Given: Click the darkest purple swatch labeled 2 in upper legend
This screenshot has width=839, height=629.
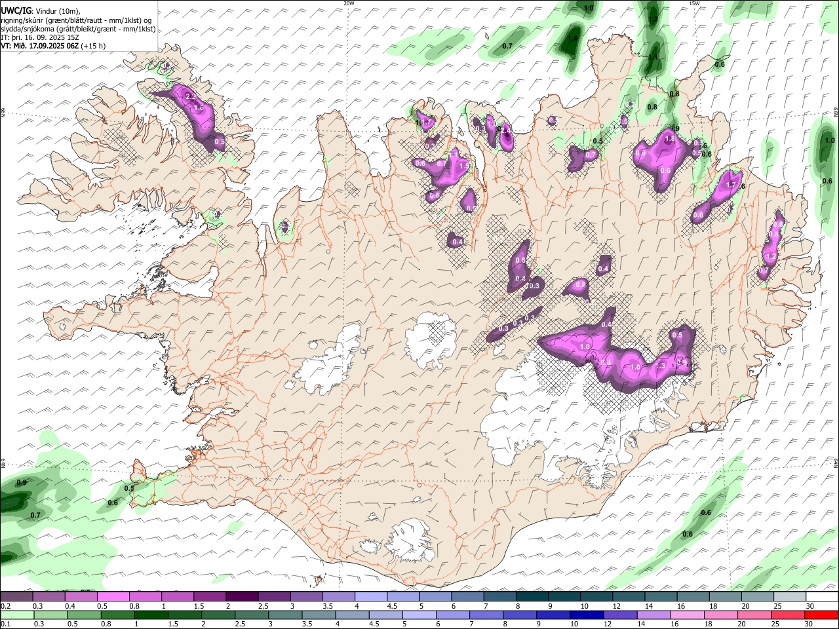Looking at the screenshot, I should click(x=243, y=596).
